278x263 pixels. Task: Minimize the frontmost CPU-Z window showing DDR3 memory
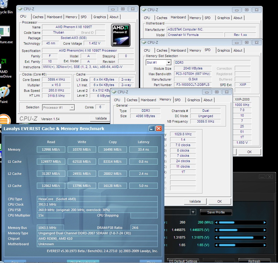pos(207,92)
